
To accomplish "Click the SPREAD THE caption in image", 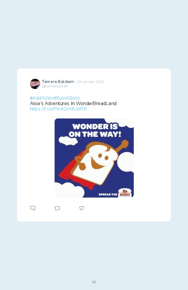I will 108,194.
